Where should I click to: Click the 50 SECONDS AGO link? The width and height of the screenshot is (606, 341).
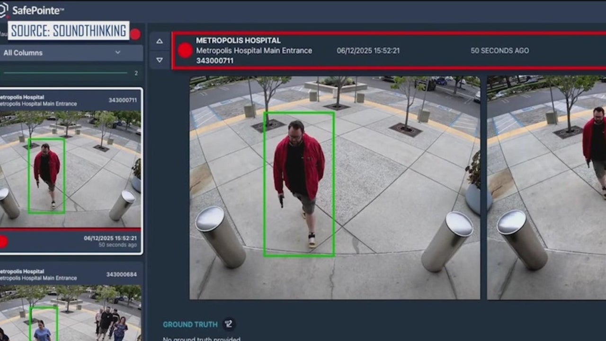pos(499,51)
